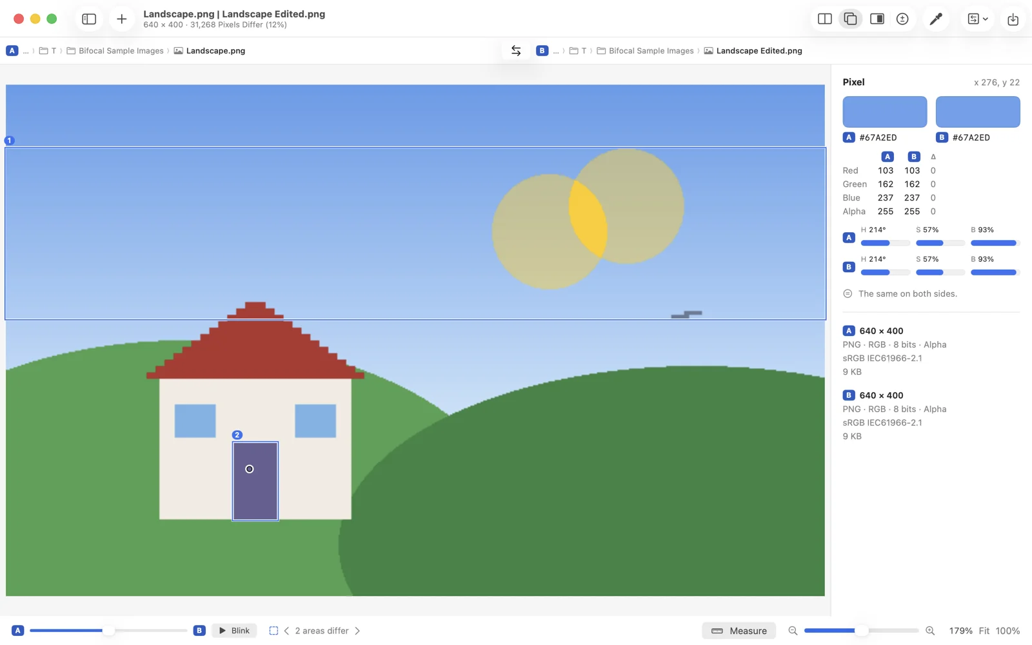
Task: Go to next differing area
Action: click(357, 630)
